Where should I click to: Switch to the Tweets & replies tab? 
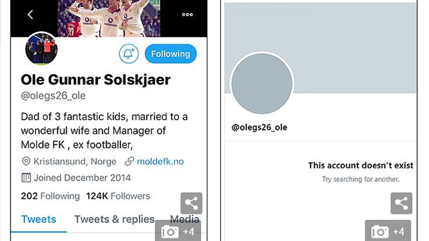coord(114,220)
